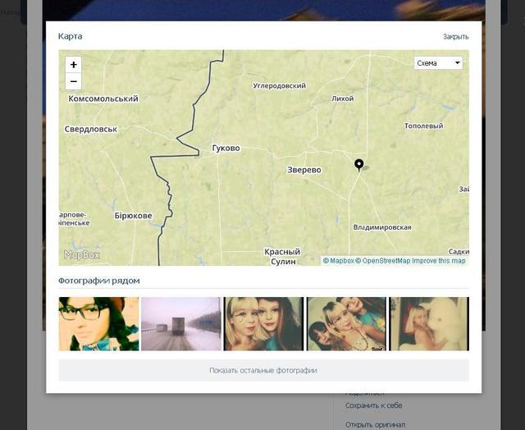Image resolution: width=525 pixels, height=430 pixels.
Task: Click the black location marker pin
Action: tap(358, 164)
